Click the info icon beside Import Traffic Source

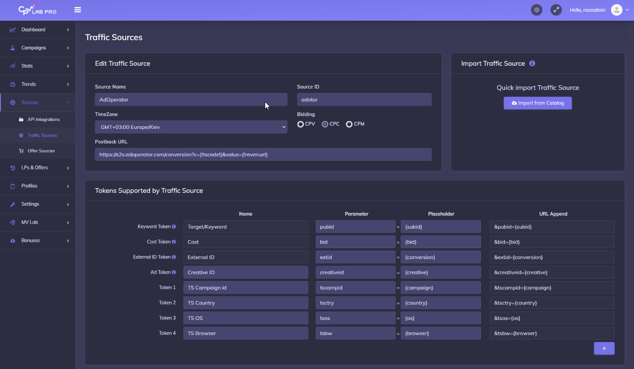click(x=532, y=63)
